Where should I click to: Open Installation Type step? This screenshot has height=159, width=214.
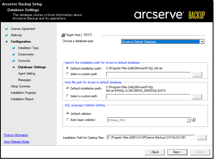point(28,48)
